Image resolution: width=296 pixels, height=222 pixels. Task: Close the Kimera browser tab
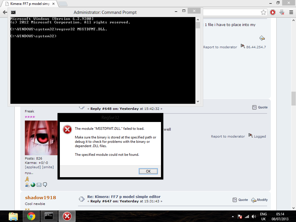coord(53,4)
